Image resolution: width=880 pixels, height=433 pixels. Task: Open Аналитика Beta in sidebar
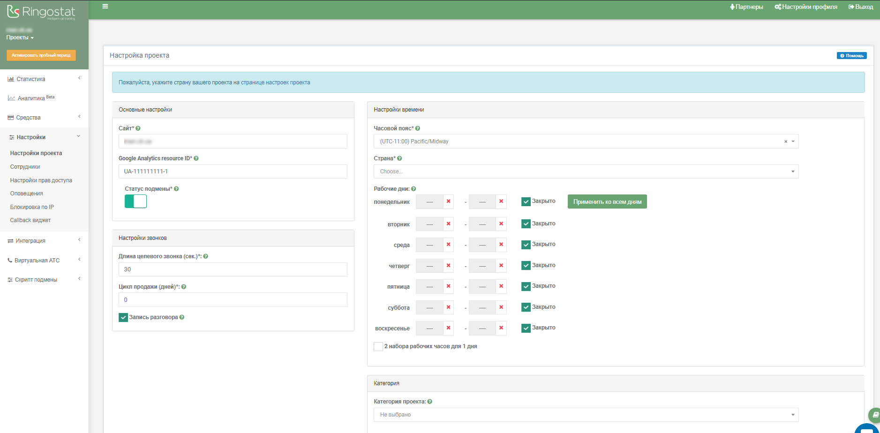tap(31, 98)
